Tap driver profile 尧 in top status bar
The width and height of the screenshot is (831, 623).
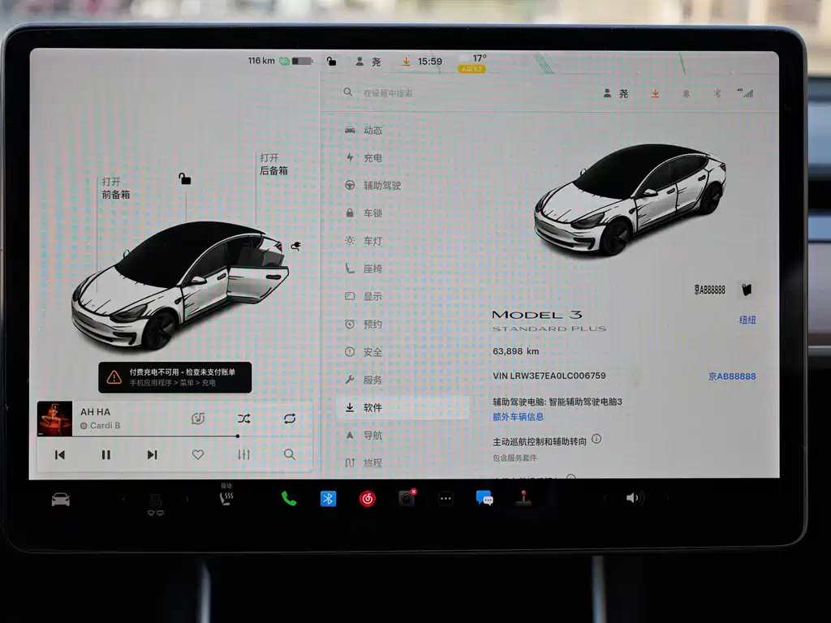[368, 62]
